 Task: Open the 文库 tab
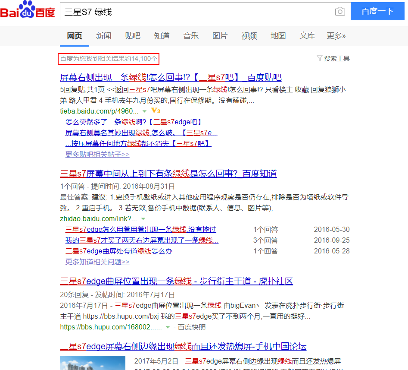307,36
